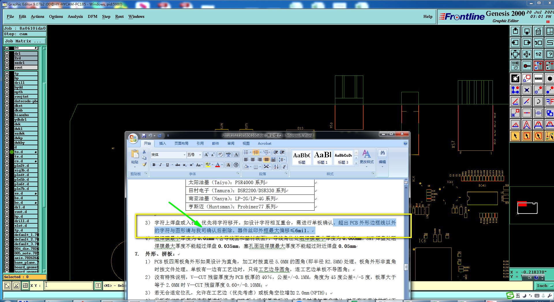Open the underline style dropdown arrow
This screenshot has height=302, width=554.
tap(172, 165)
